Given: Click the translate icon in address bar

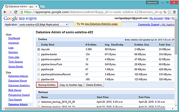Looking at the screenshot, I should 165,12.
